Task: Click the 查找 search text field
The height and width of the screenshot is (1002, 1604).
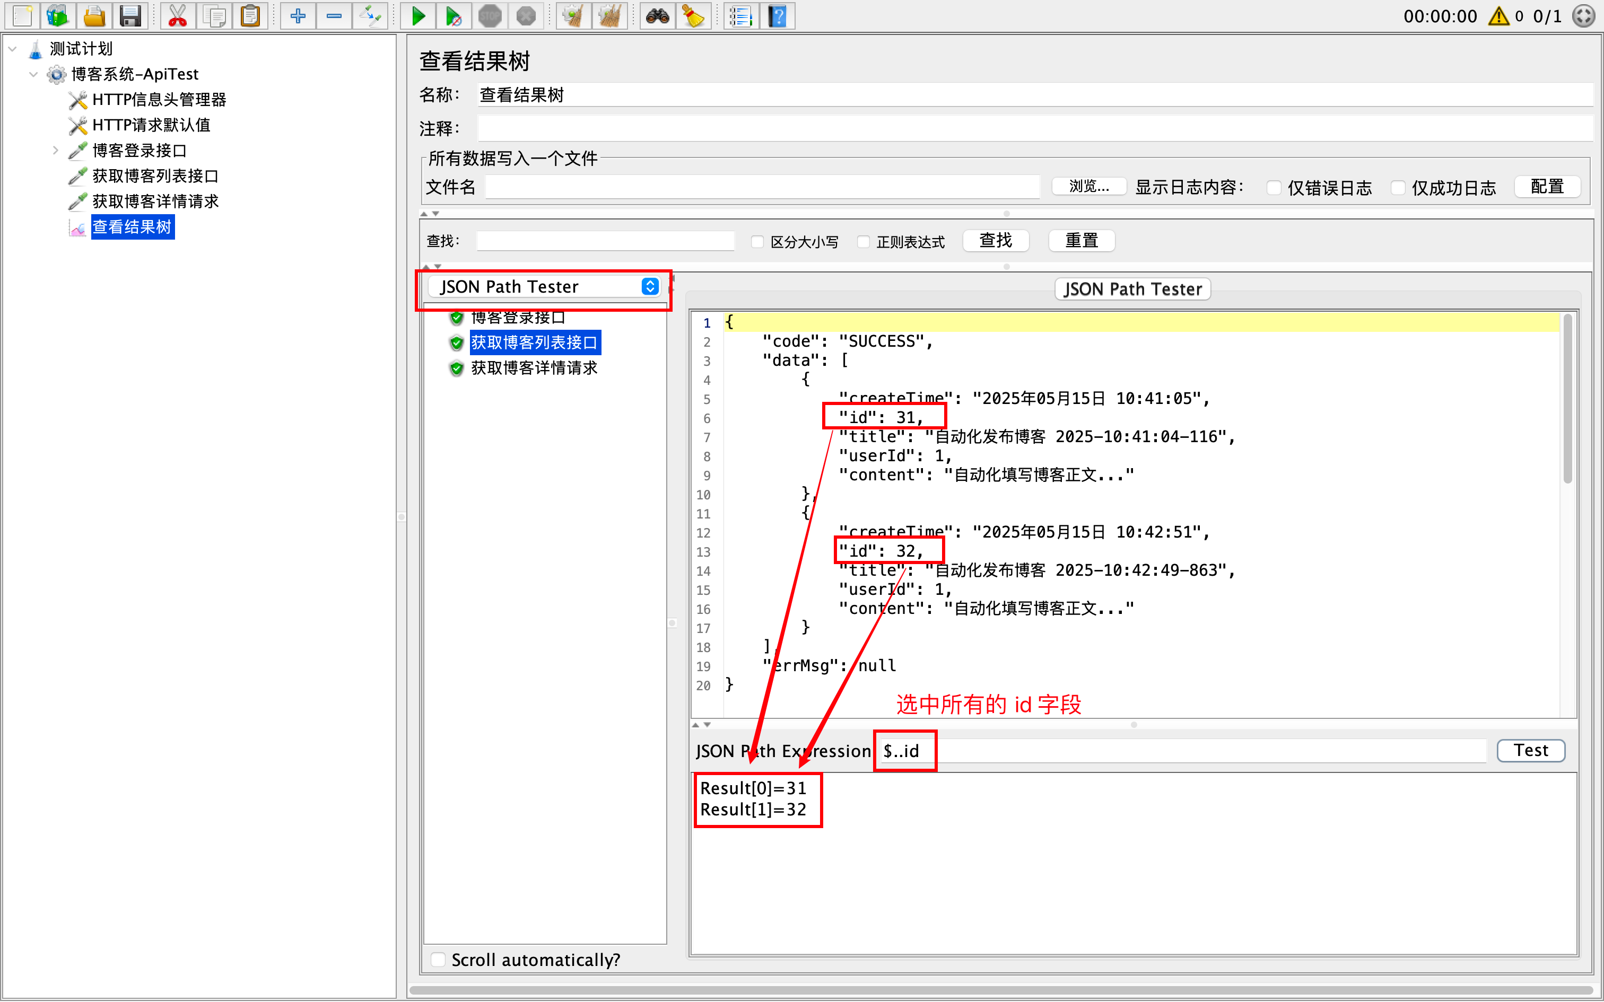Action: pos(605,241)
